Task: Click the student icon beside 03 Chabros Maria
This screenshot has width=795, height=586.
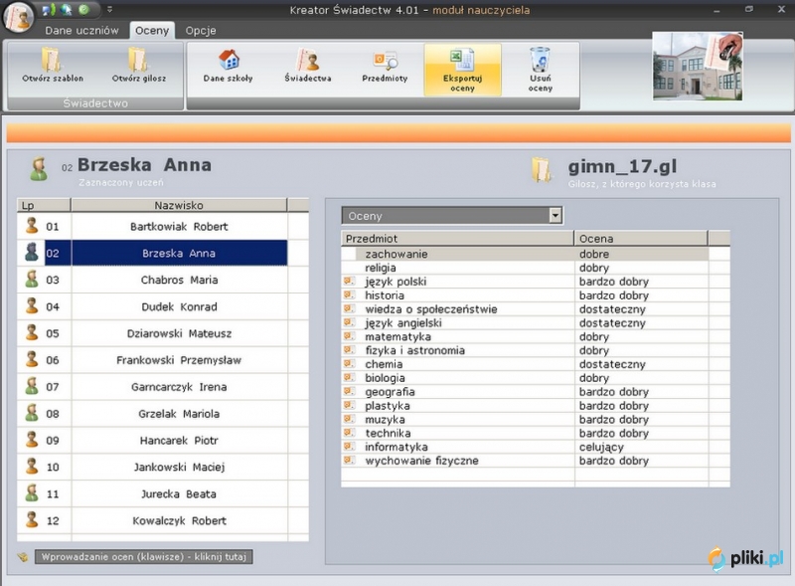Action: (32, 279)
